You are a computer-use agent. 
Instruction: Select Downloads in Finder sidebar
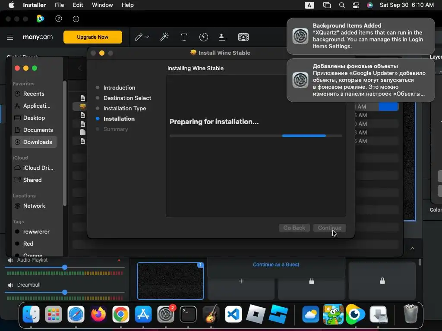pyautogui.click(x=34, y=142)
